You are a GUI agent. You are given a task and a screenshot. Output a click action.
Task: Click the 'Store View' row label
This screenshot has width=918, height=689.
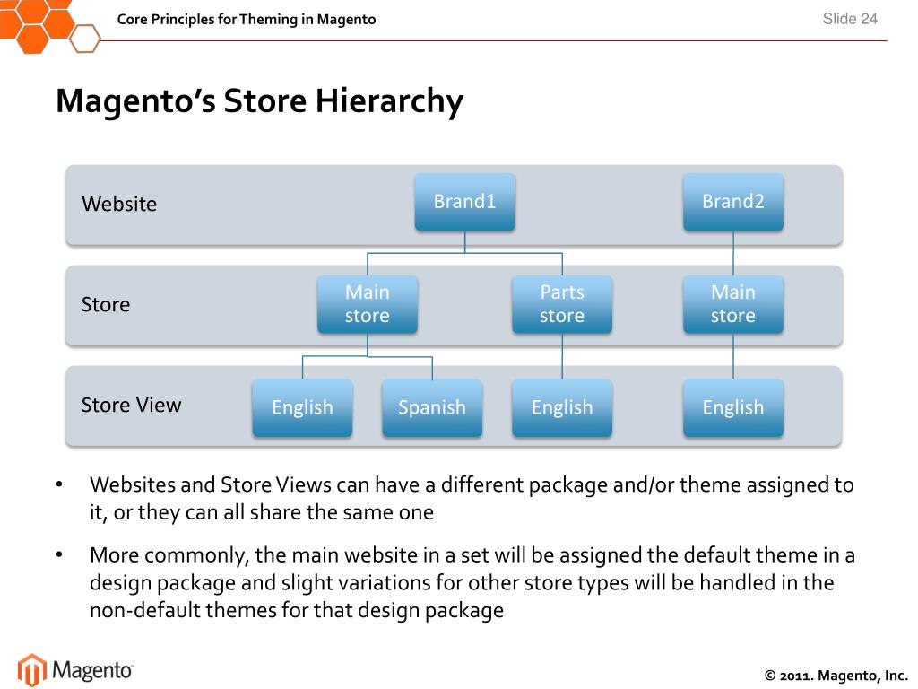(131, 405)
